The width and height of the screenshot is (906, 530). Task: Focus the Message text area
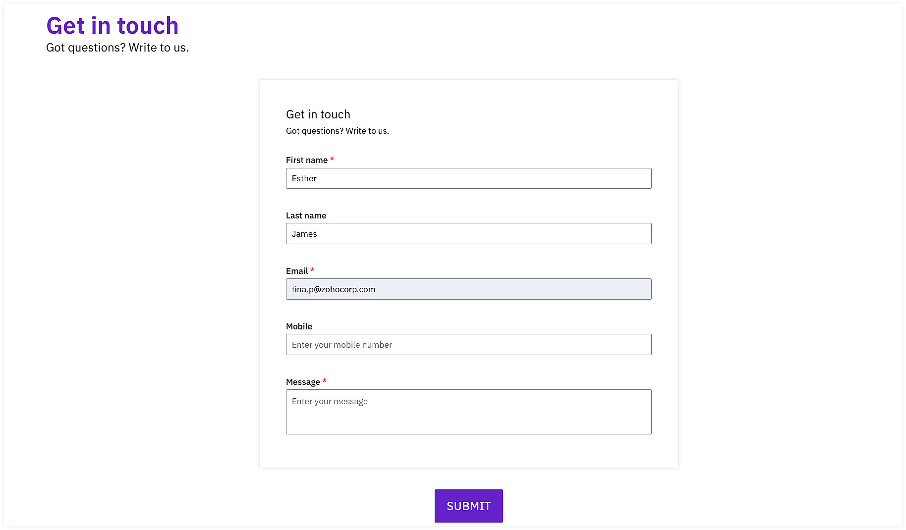(x=468, y=412)
